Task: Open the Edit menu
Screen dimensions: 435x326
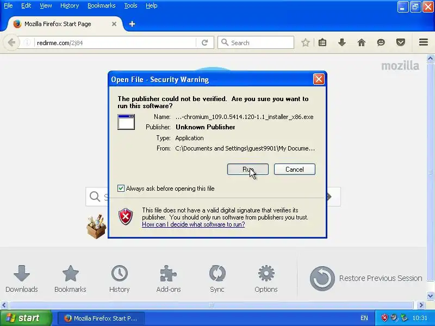Action: 26,5
